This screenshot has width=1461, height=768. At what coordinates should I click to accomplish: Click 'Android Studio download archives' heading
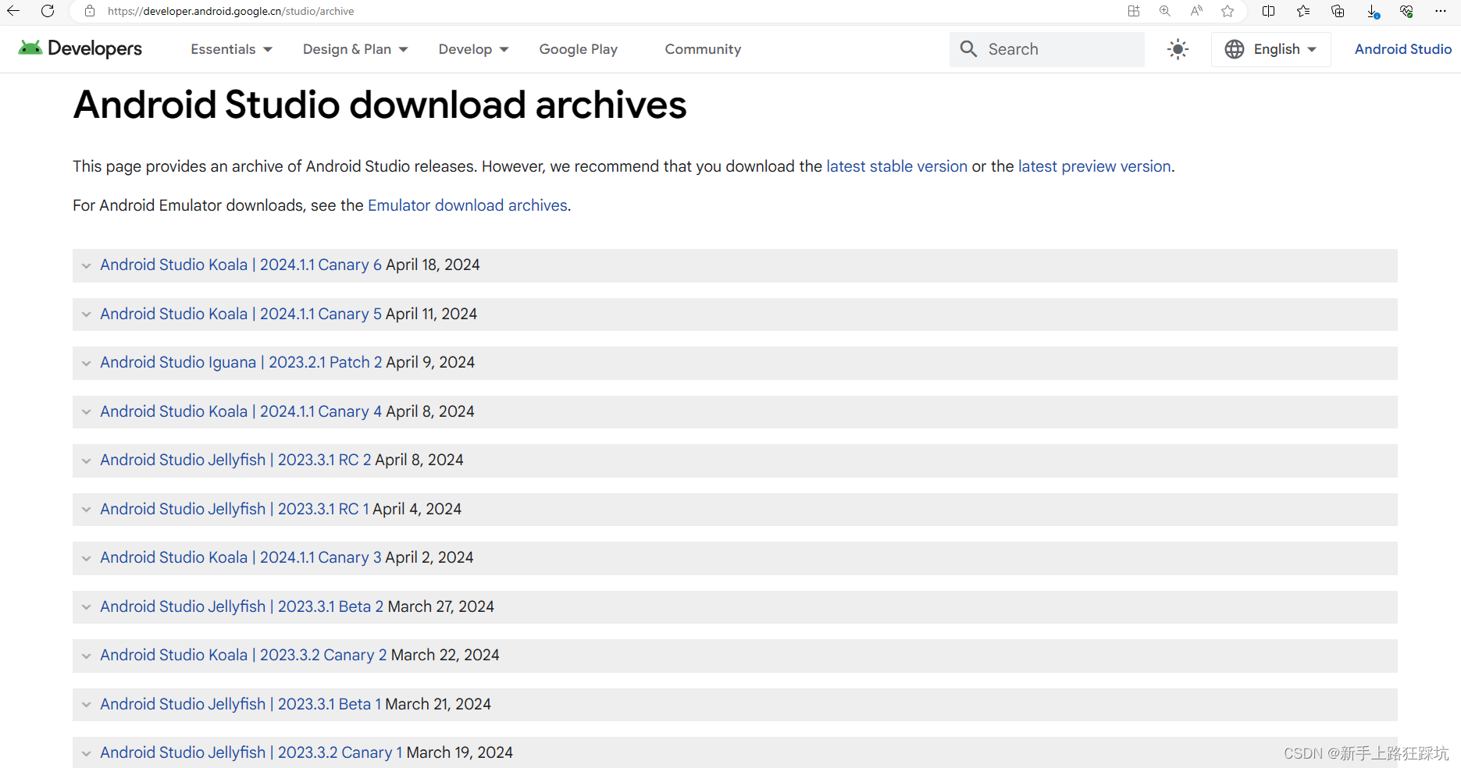point(380,105)
